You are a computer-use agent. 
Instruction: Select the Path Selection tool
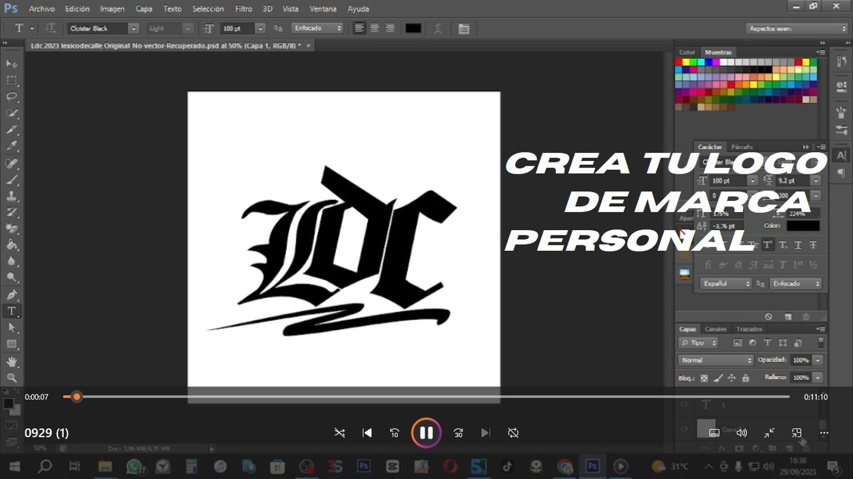click(x=11, y=328)
